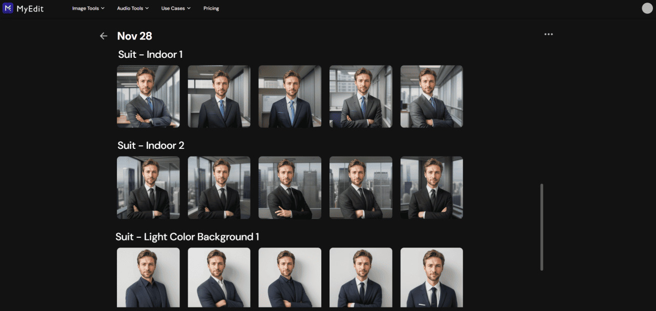Go back using the arrow icon

pos(104,36)
